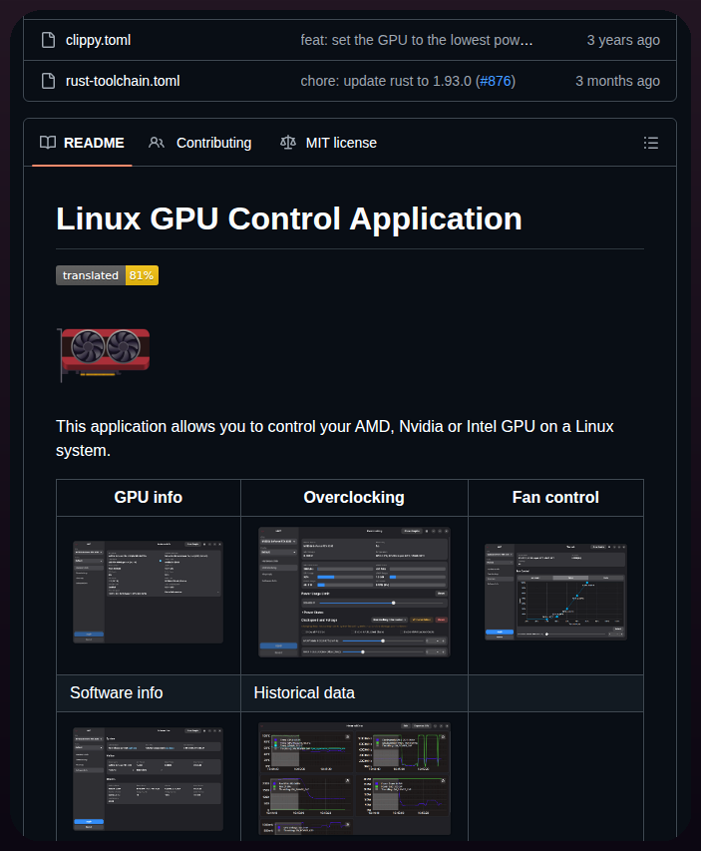The height and width of the screenshot is (851, 701).
Task: Click the 'Fan control' table header
Action: pyautogui.click(x=555, y=497)
